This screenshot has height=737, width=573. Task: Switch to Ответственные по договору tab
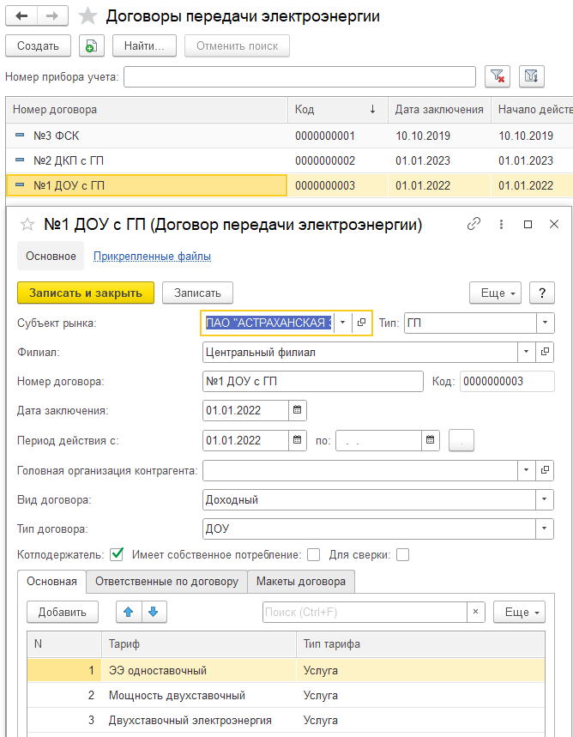pyautogui.click(x=166, y=581)
